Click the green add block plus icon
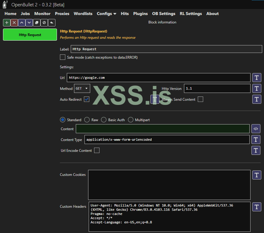This screenshot has height=233, width=264. 7,23
